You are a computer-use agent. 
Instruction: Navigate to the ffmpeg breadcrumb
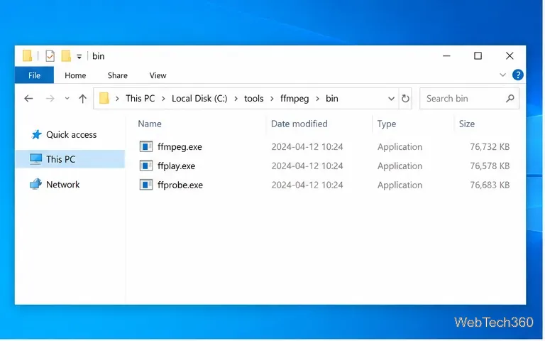294,99
